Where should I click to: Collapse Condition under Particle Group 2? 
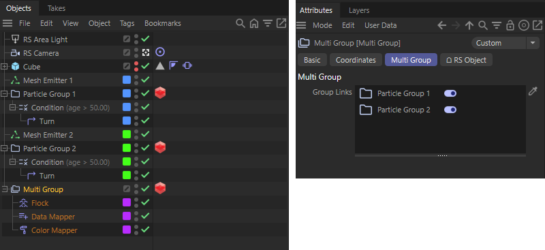tap(12, 162)
